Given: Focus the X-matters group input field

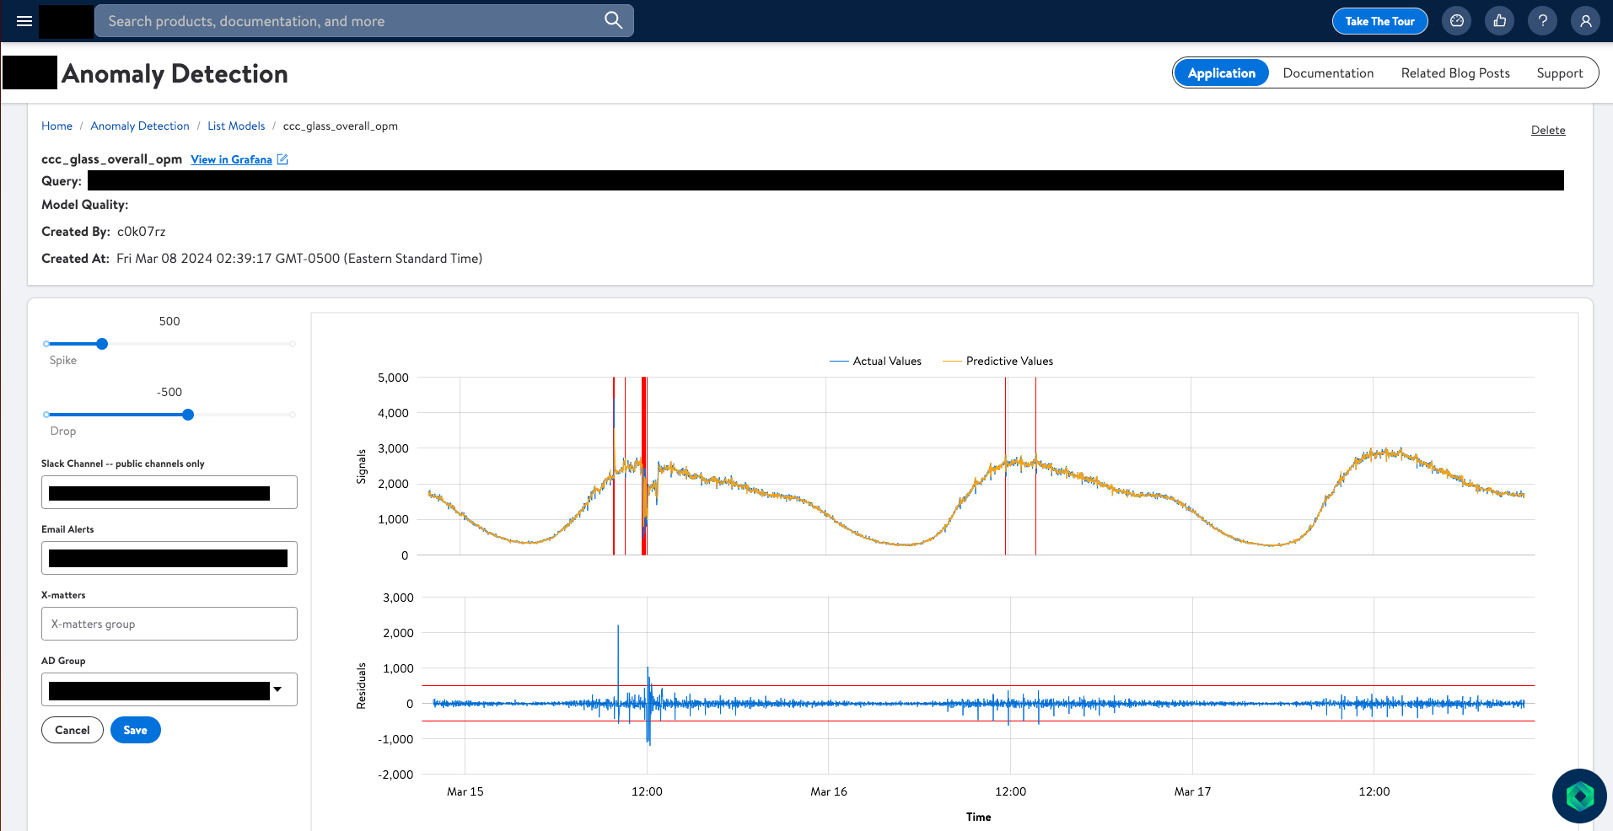Looking at the screenshot, I should [x=169, y=624].
